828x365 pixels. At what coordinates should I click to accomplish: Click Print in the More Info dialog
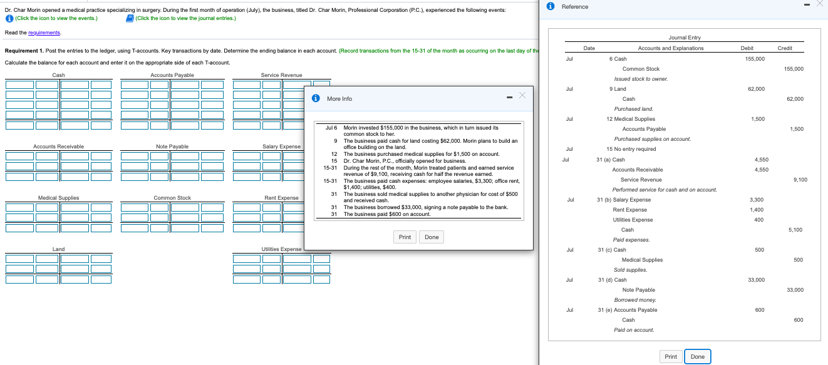(405, 237)
